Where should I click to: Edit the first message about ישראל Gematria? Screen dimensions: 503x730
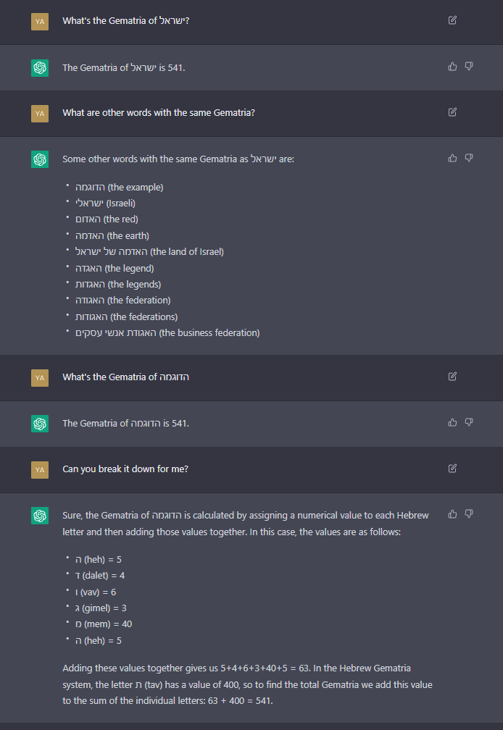tap(452, 20)
